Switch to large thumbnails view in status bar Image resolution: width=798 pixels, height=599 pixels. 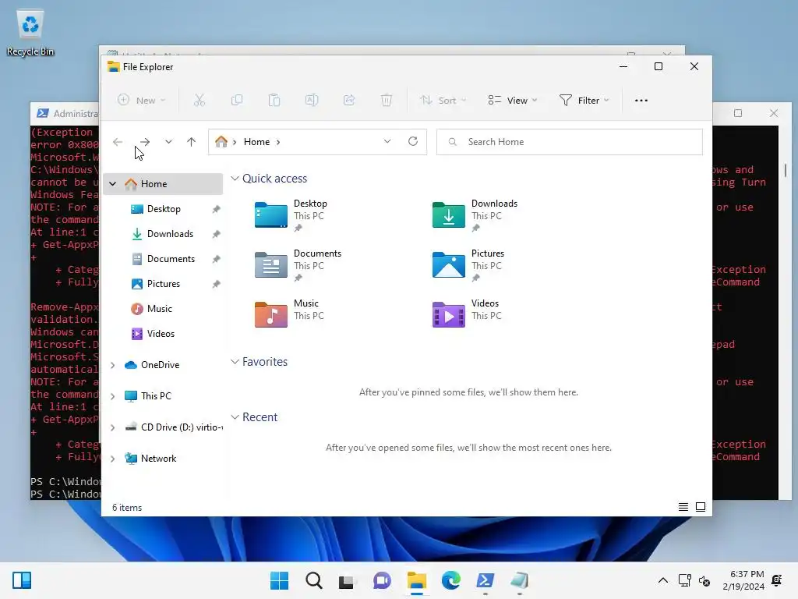(x=701, y=507)
